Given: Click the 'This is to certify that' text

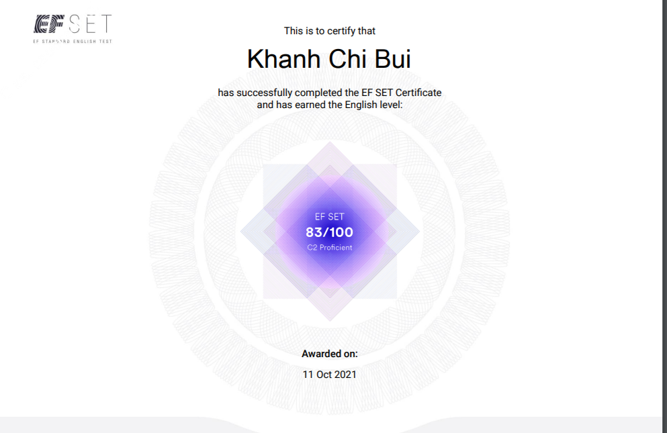Looking at the screenshot, I should [329, 31].
